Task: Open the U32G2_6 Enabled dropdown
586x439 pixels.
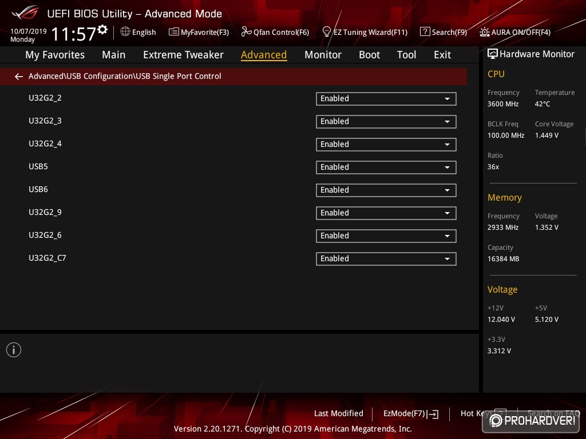Action: 386,236
